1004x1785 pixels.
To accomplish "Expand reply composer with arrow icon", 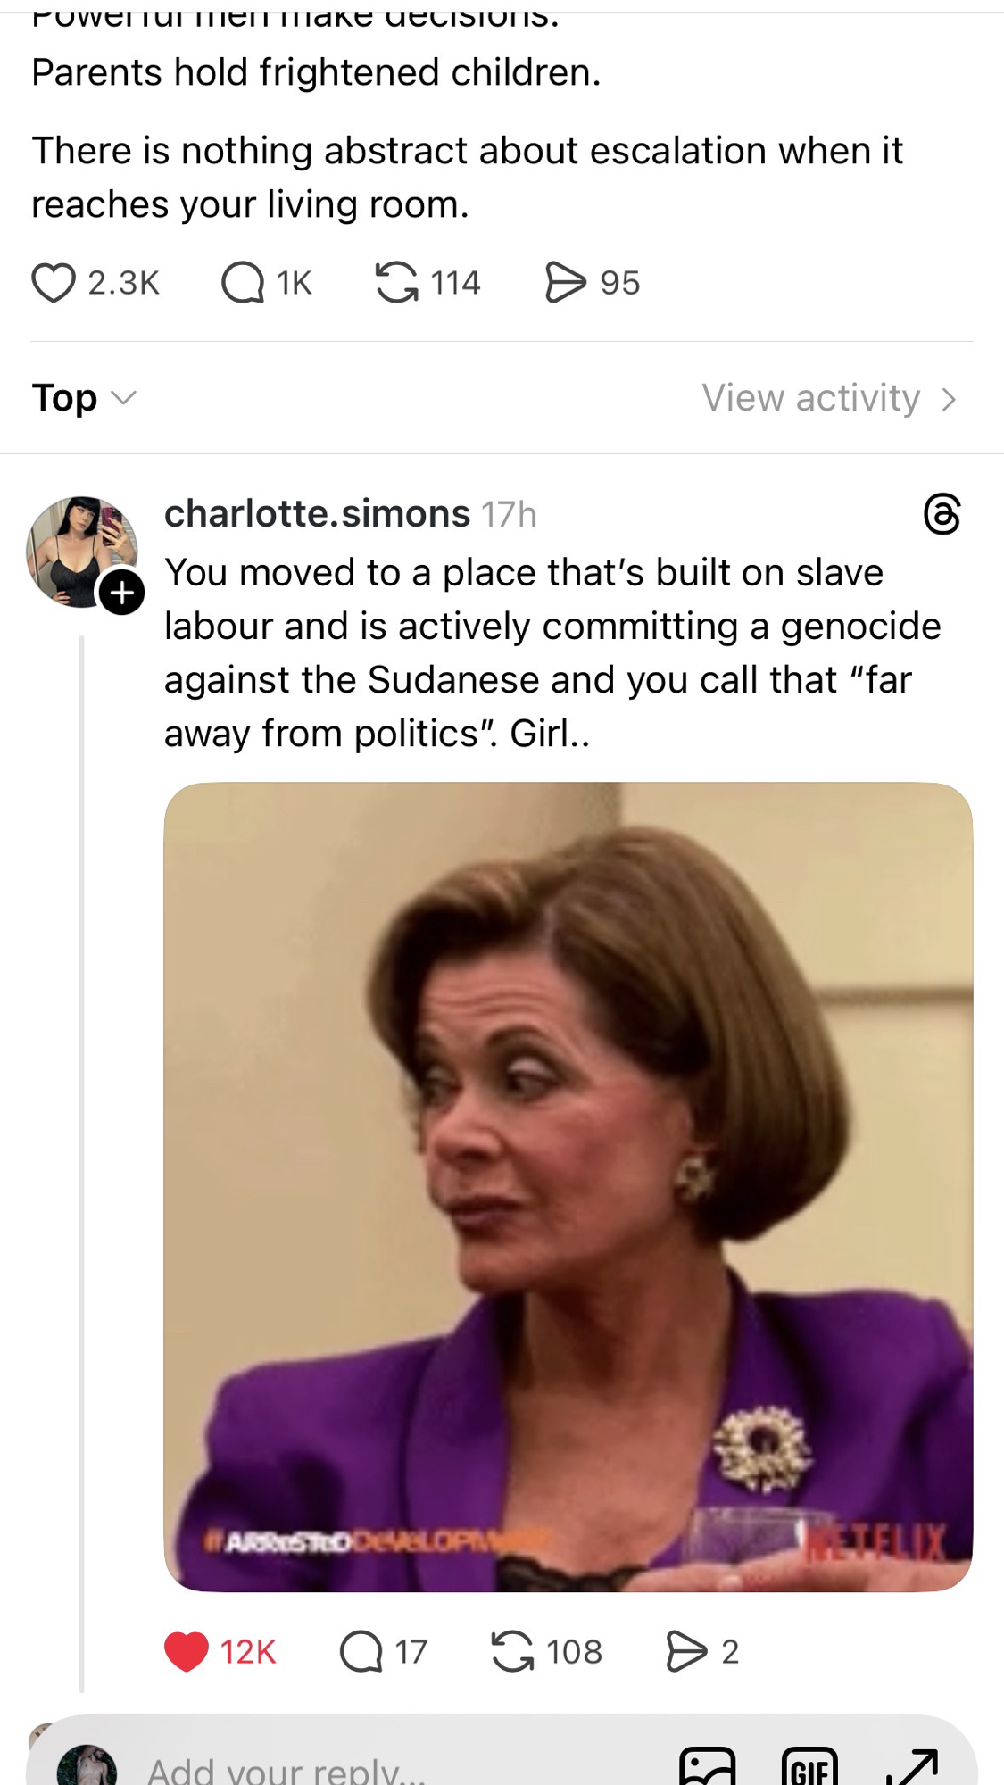I will pos(912,1767).
